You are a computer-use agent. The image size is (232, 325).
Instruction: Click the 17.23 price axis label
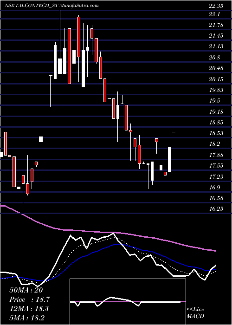pos(216,176)
